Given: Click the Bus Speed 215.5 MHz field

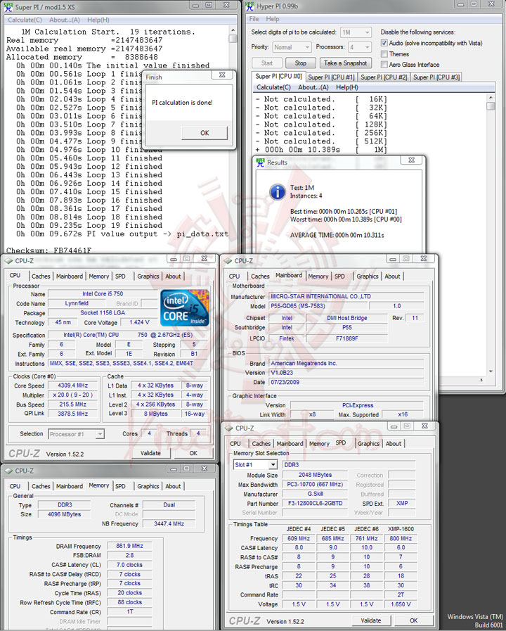Looking at the screenshot, I should (x=73, y=404).
